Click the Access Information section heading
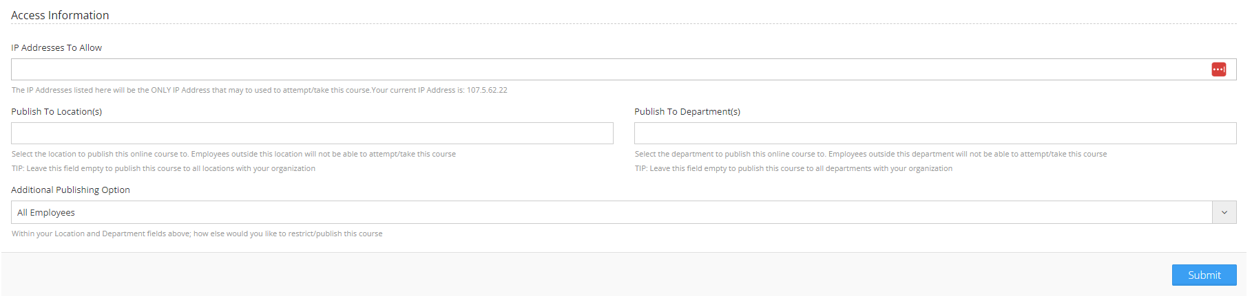Screen dimensions: 1252x296 (60, 15)
